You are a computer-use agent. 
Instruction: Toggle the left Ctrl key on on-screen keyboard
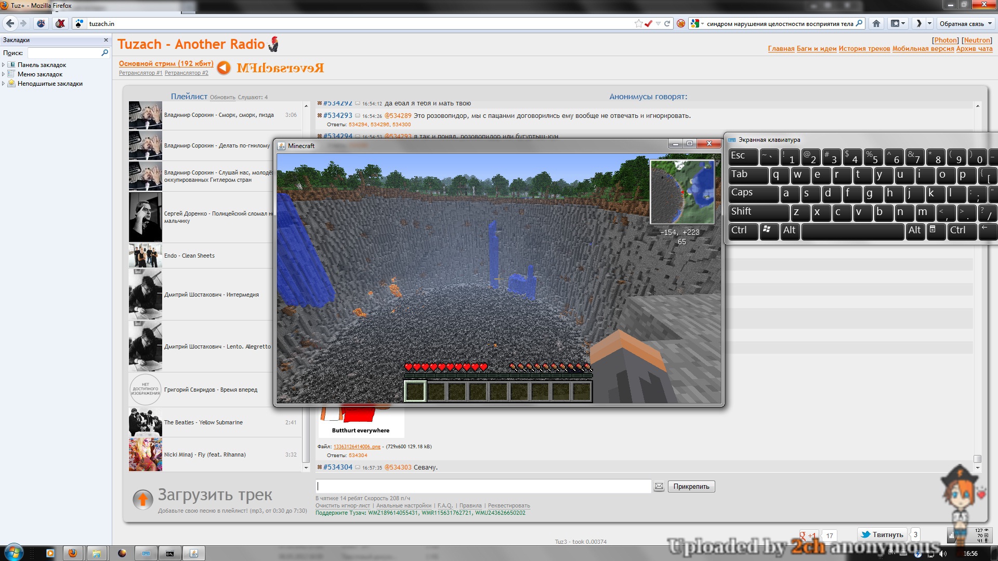[743, 231]
